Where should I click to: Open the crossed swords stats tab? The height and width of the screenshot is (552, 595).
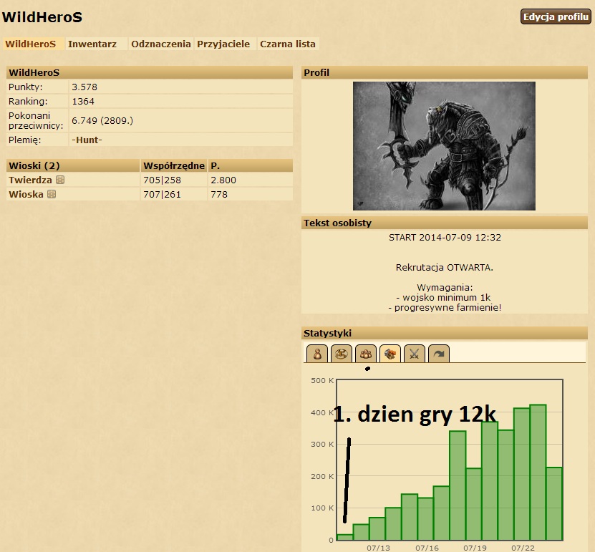pyautogui.click(x=414, y=354)
